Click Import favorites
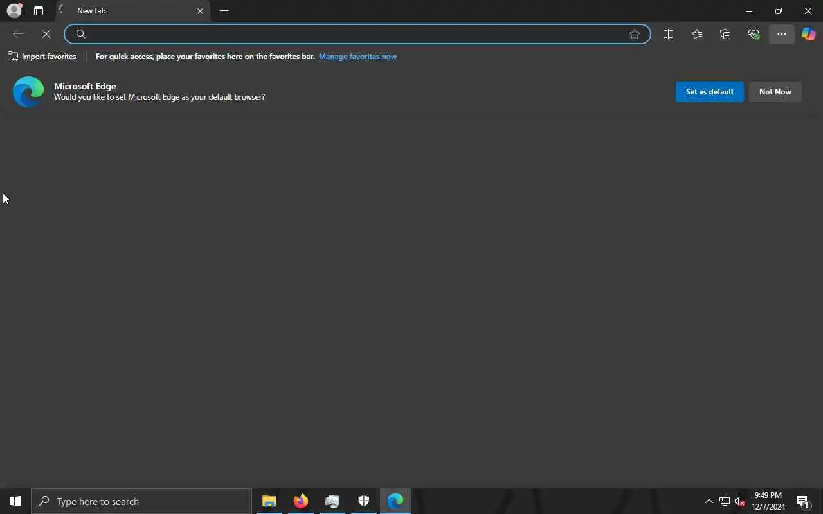823x514 pixels. tap(42, 57)
